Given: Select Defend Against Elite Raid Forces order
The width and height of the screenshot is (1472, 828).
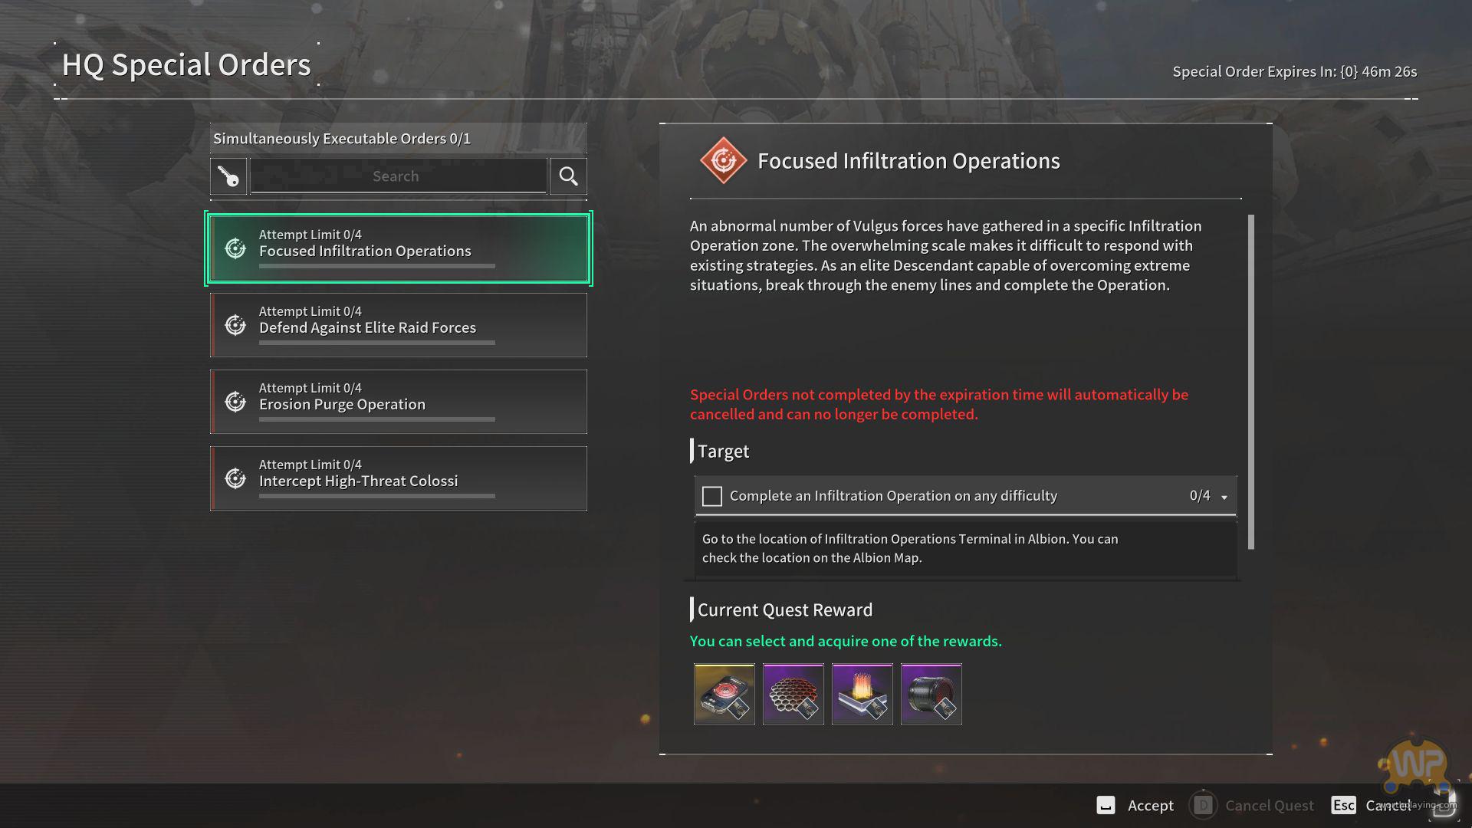Looking at the screenshot, I should point(399,325).
